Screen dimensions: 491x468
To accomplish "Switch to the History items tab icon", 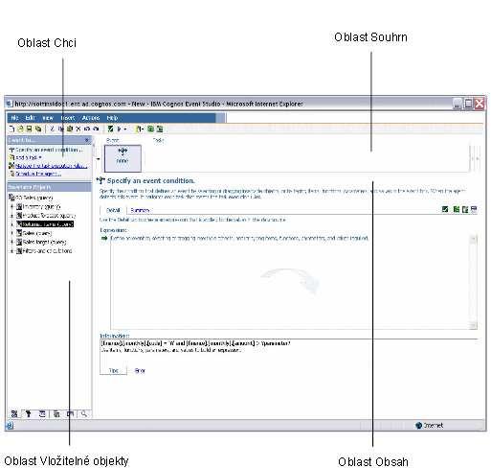I will [x=70, y=414].
